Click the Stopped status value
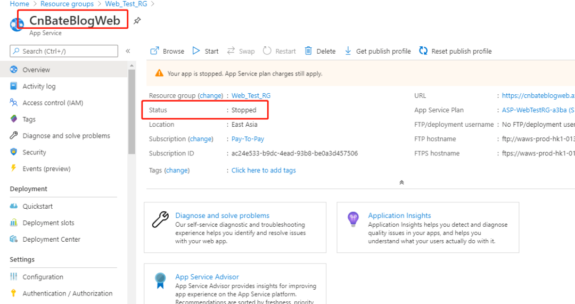 [244, 110]
